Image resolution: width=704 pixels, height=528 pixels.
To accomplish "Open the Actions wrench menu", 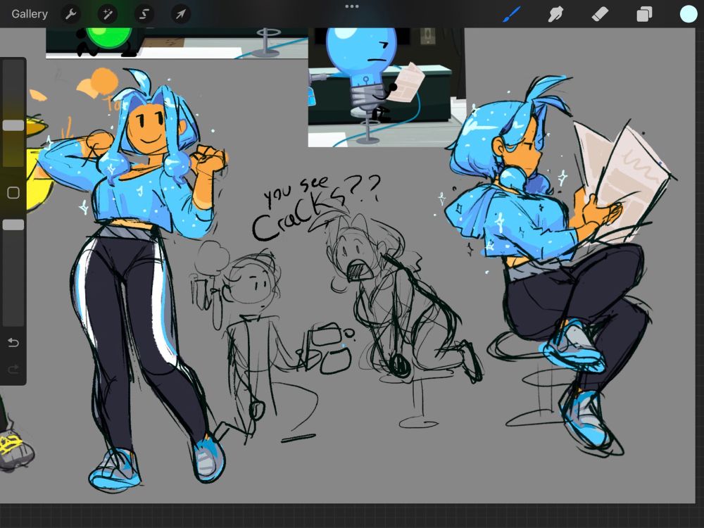I will (70, 14).
